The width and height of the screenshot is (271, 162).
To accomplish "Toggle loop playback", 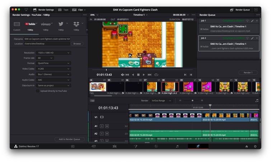I will 156,75.
